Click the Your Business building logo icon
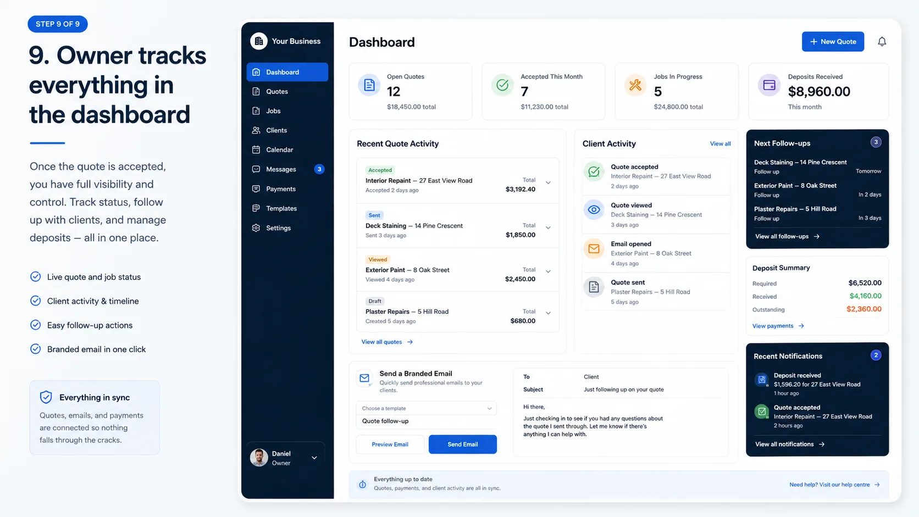The width and height of the screenshot is (919, 517). pyautogui.click(x=259, y=41)
